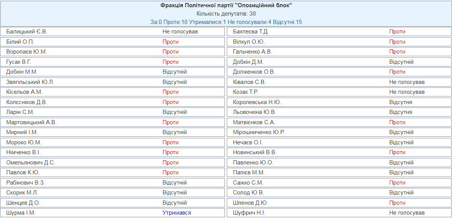The width and height of the screenshot is (452, 218).
Task: Select the name Омельянович Д.С.
Action: 30,163
